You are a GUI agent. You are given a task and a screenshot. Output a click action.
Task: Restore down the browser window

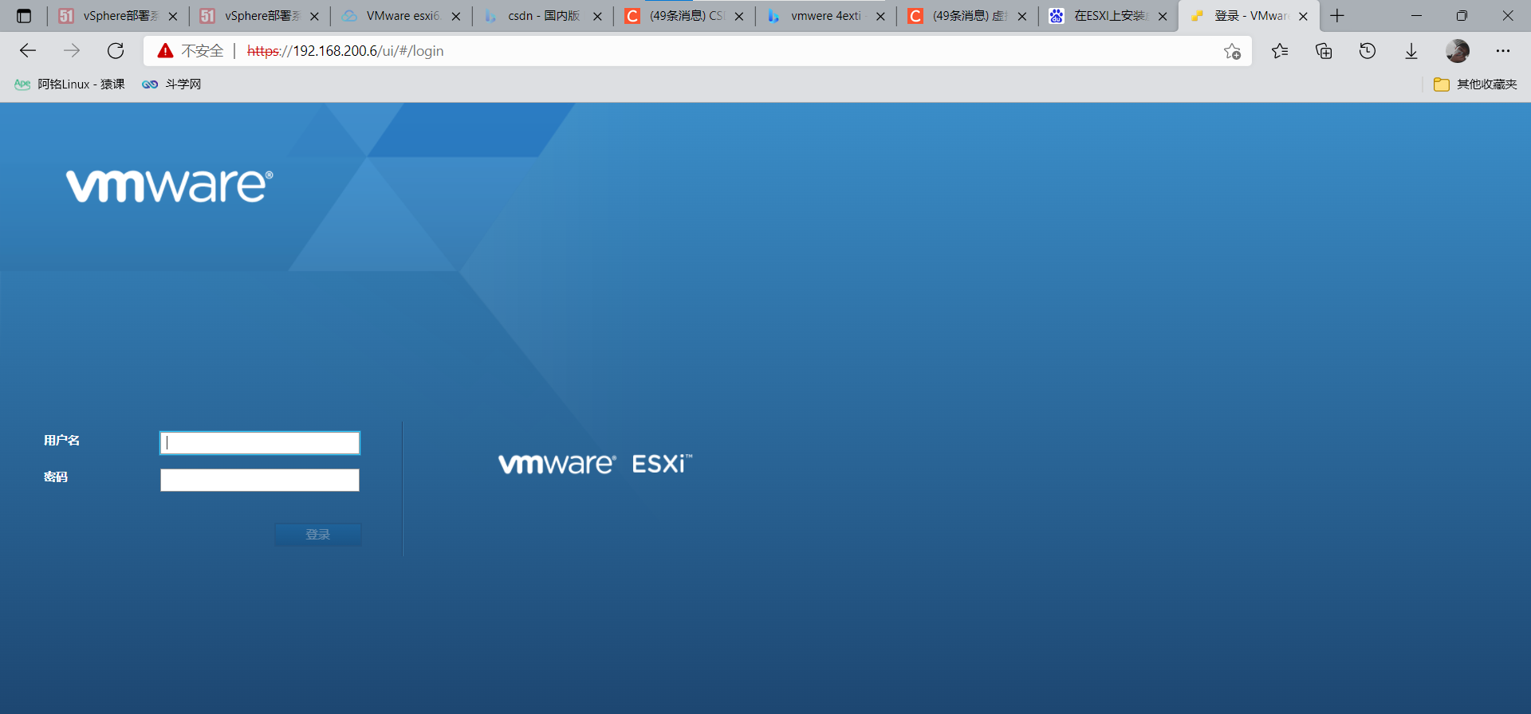tap(1462, 16)
